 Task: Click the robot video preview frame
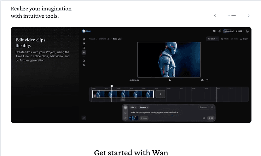[169, 60]
